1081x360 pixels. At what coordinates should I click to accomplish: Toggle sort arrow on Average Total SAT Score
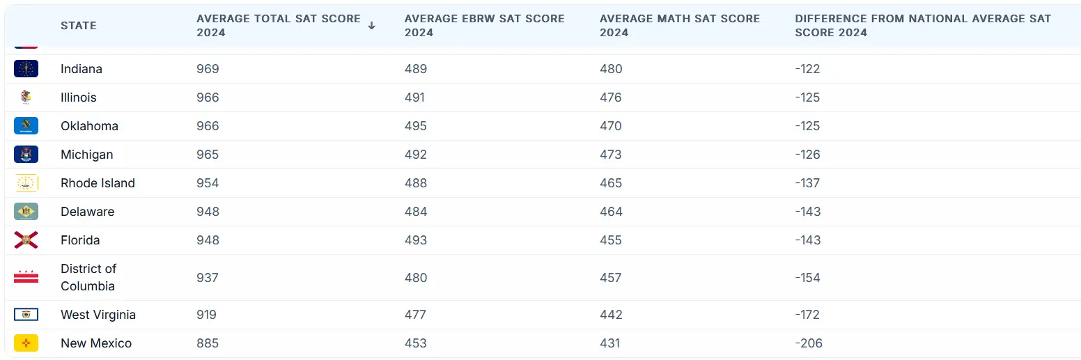coord(371,26)
